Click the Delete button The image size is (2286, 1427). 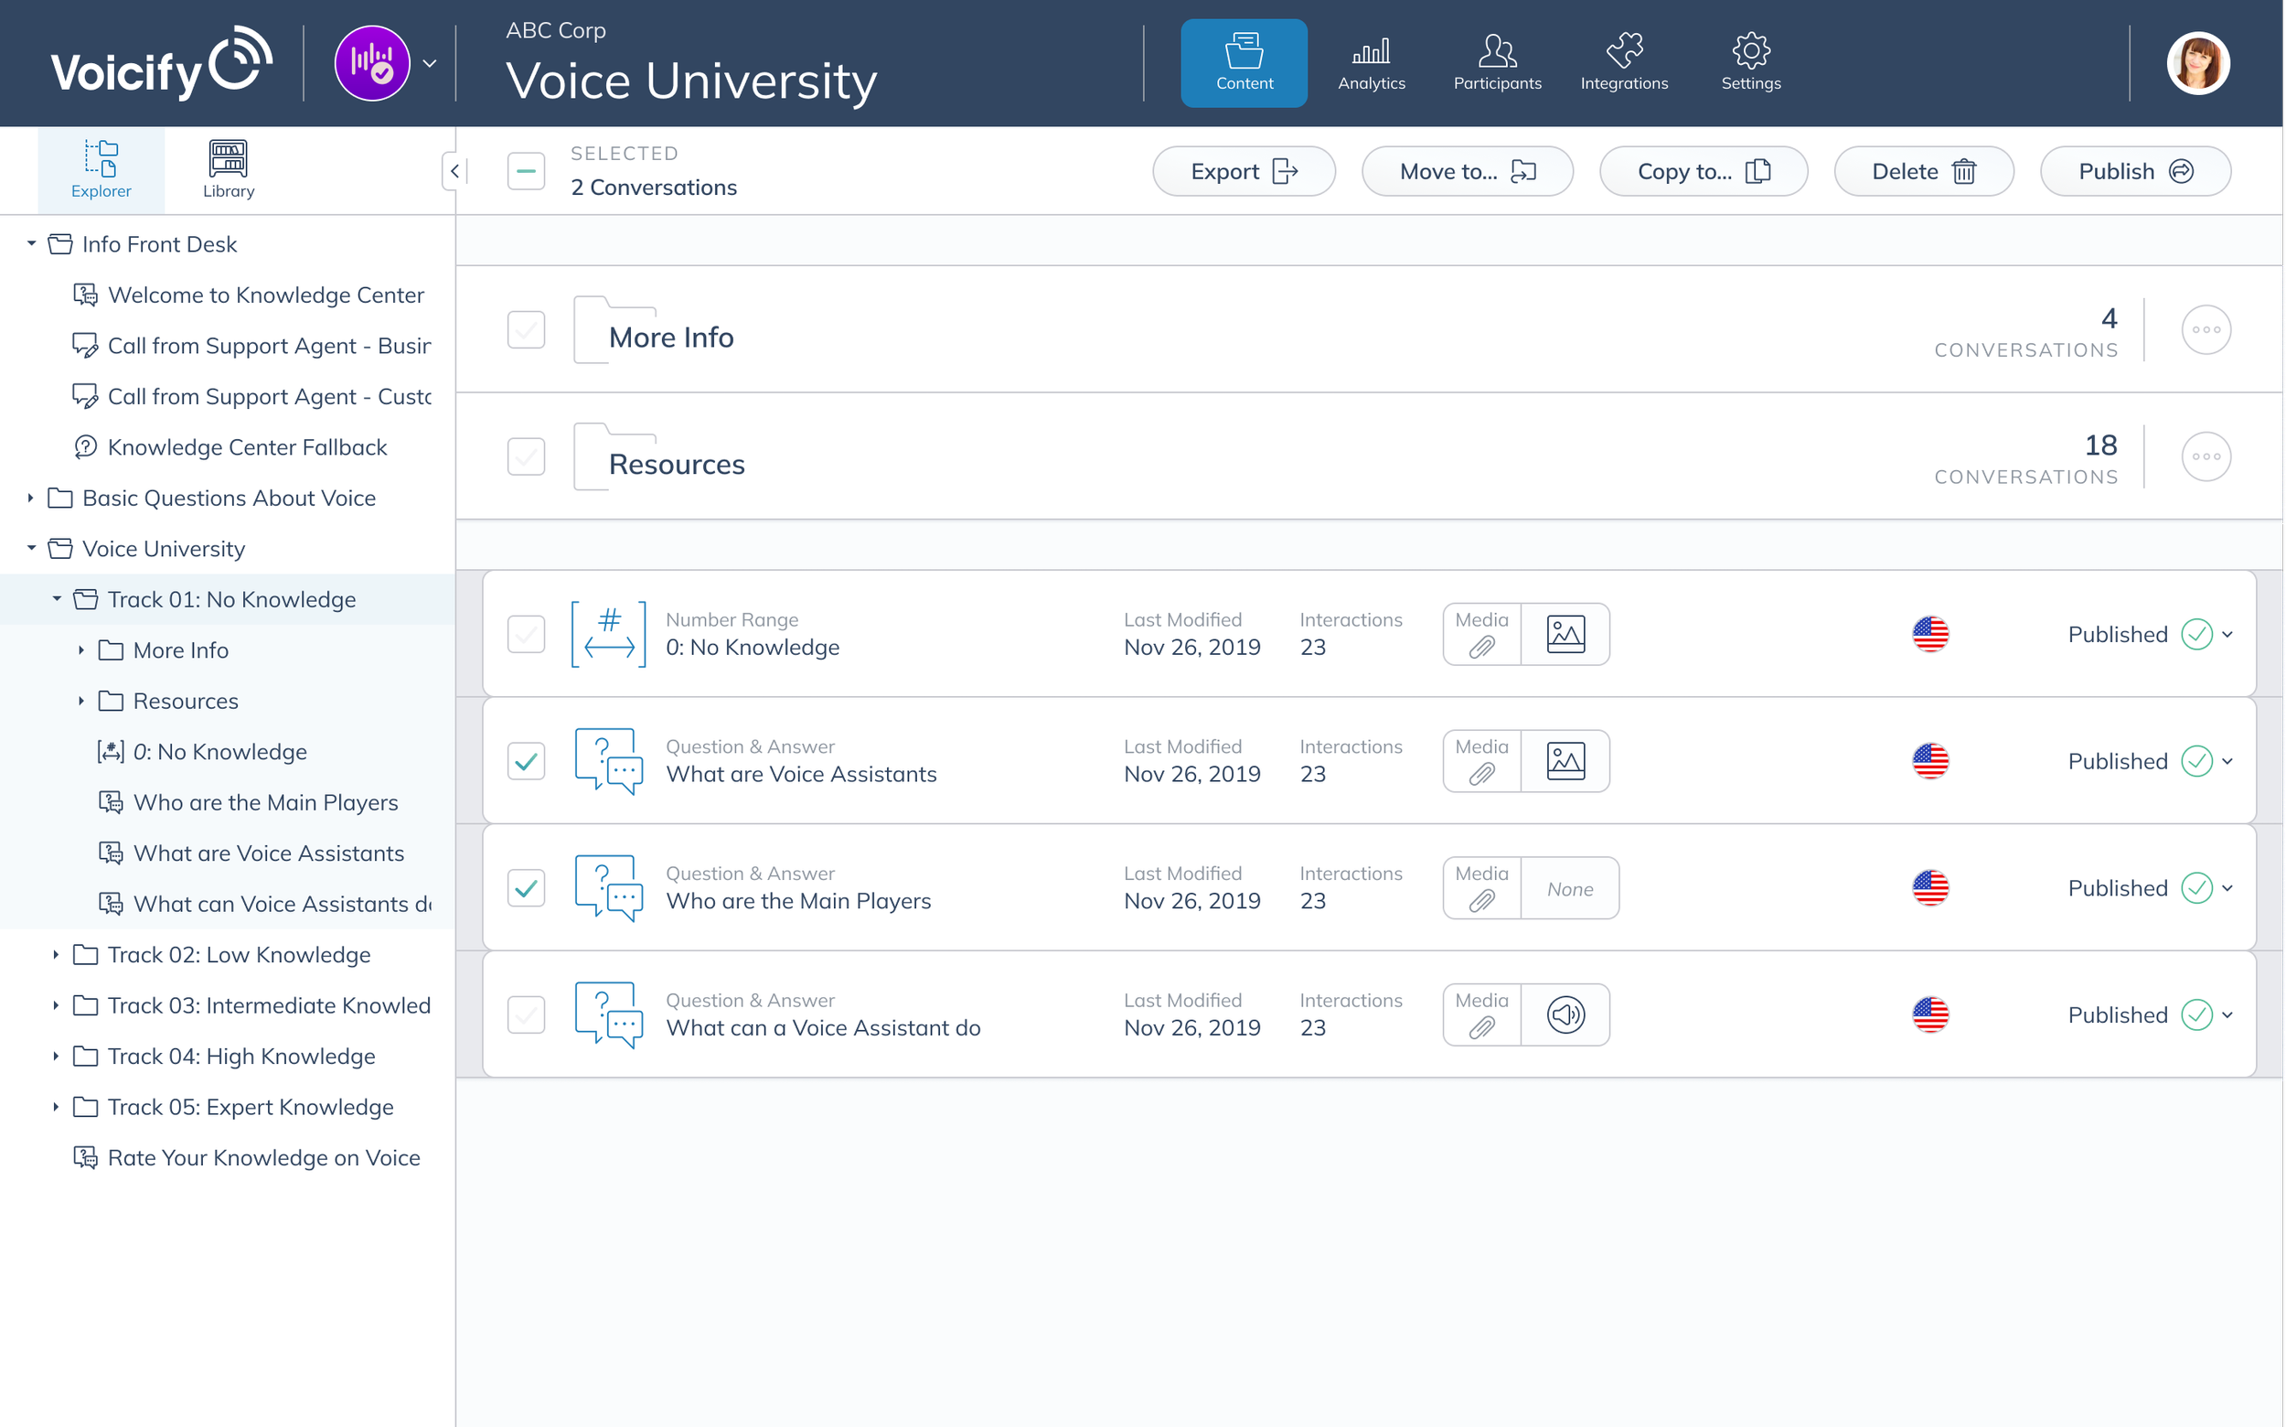click(1923, 171)
